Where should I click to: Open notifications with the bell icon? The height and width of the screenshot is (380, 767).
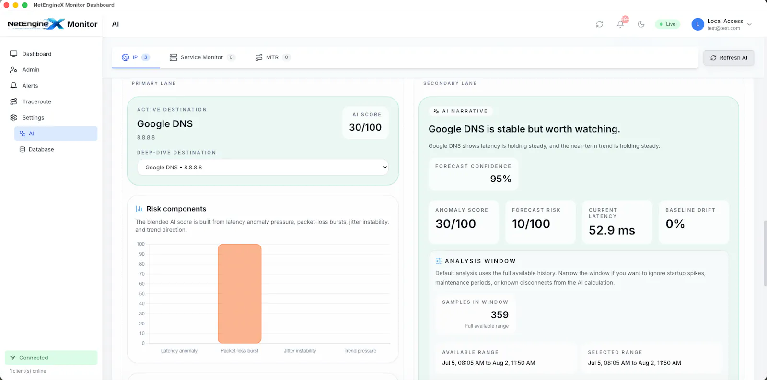click(620, 24)
